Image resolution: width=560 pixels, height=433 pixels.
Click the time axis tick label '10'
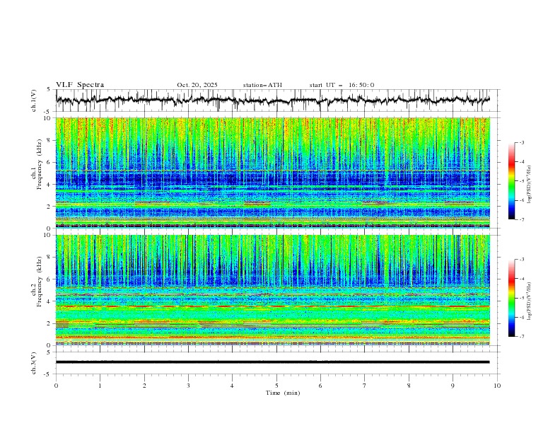pos(497,386)
